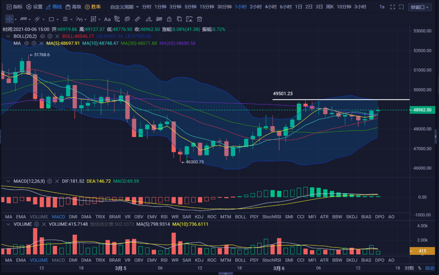Click the Aa text annotation tool
439x275 pixels.
107,19
